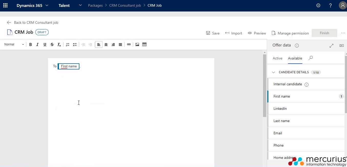The height and width of the screenshot is (167, 347).
Task: Align text to the right
Action: [x=113, y=44]
